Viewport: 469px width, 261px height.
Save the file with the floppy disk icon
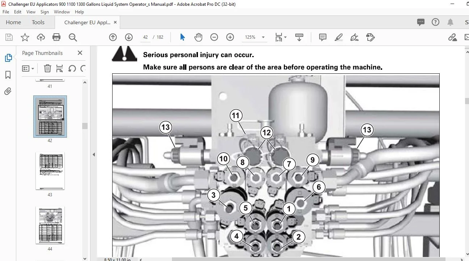pos(9,37)
